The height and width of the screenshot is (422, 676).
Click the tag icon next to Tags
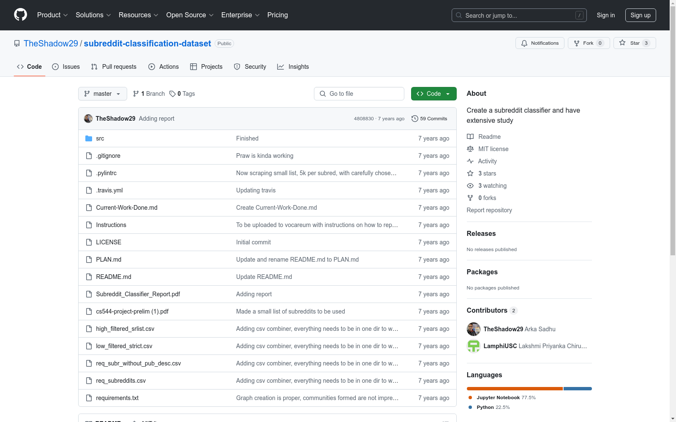click(x=172, y=94)
